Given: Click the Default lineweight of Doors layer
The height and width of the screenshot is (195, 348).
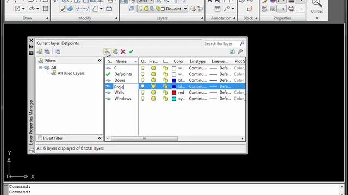Looking at the screenshot, I should point(220,80).
